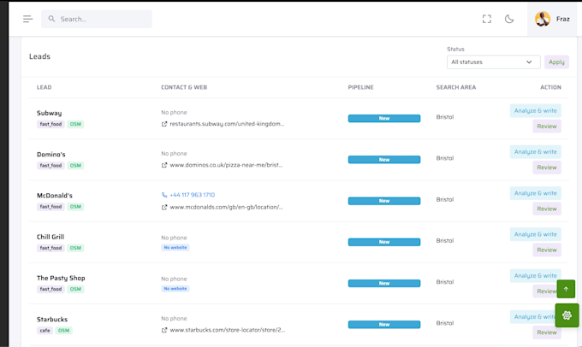The height and width of the screenshot is (347, 582).
Task: Click Review for Chill Grill lead
Action: (x=547, y=250)
